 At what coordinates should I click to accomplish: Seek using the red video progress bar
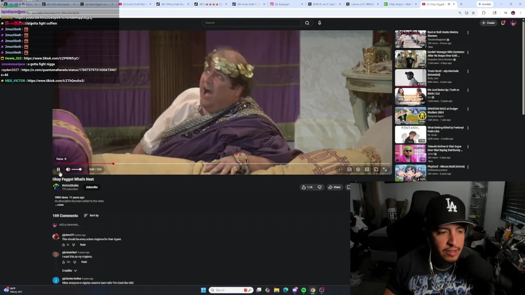[221, 163]
